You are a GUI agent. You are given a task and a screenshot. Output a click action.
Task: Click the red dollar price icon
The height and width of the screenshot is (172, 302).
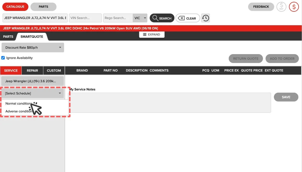pyautogui.click(x=294, y=7)
